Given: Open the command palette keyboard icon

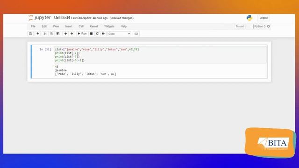Looking at the screenshot, I should pyautogui.click(x=136, y=34).
